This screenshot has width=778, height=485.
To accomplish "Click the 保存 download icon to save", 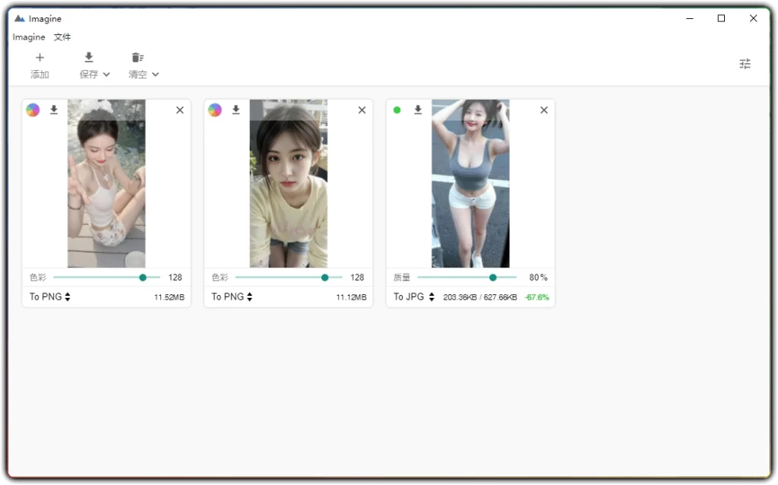I will coord(88,57).
